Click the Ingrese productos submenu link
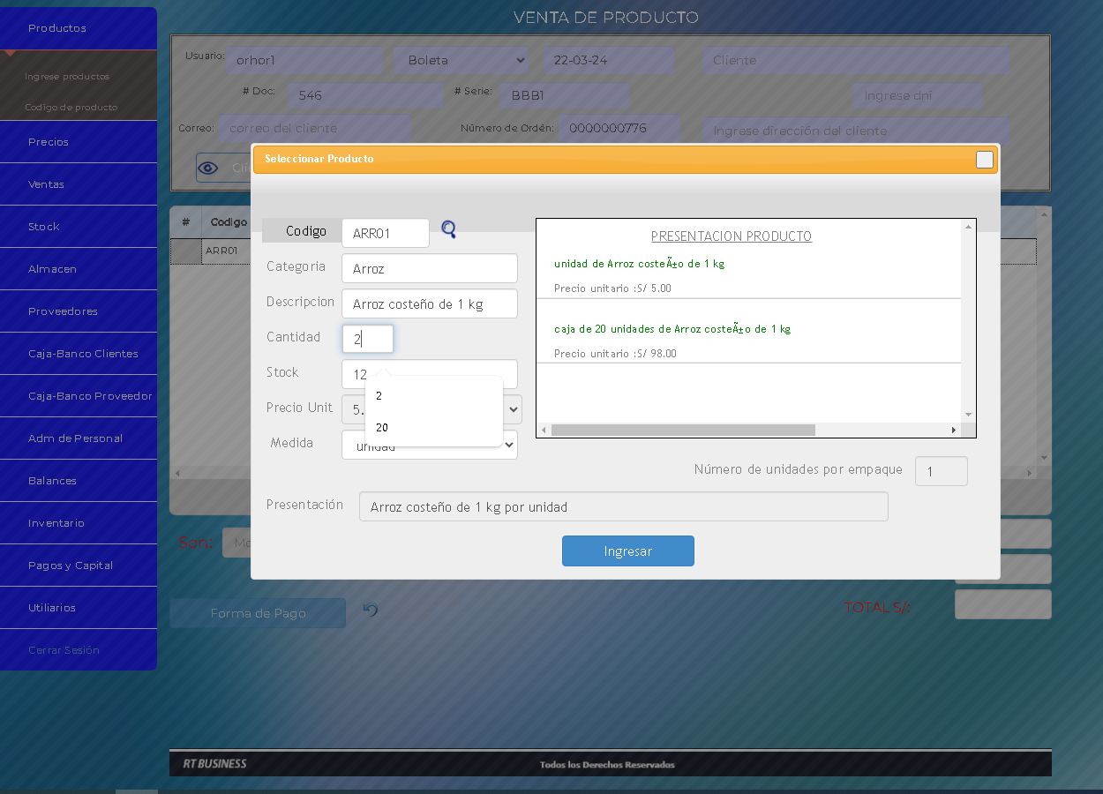 (x=67, y=77)
